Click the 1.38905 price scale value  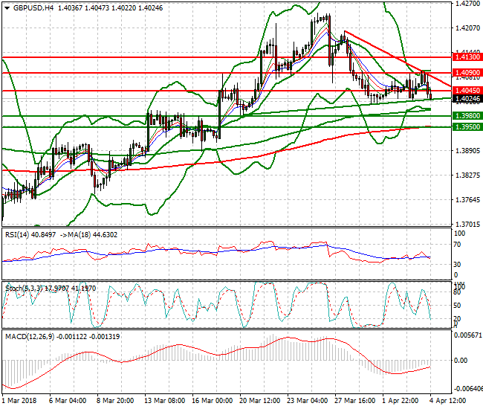pyautogui.click(x=467, y=150)
